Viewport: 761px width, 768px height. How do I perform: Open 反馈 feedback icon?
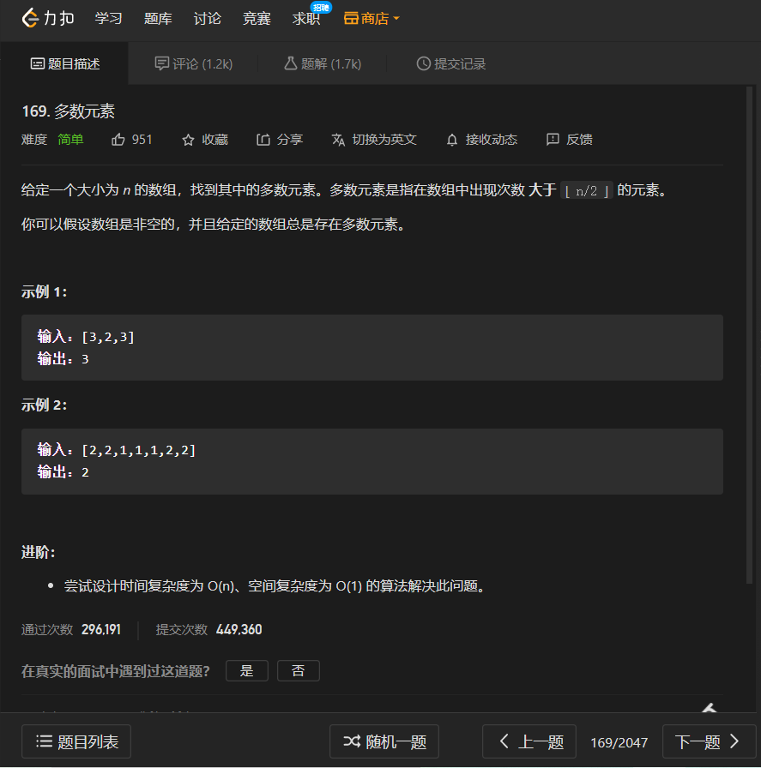click(x=553, y=140)
